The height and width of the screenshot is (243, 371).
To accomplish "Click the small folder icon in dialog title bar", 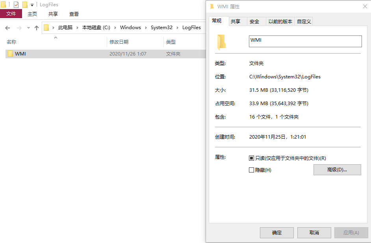I will point(212,6).
